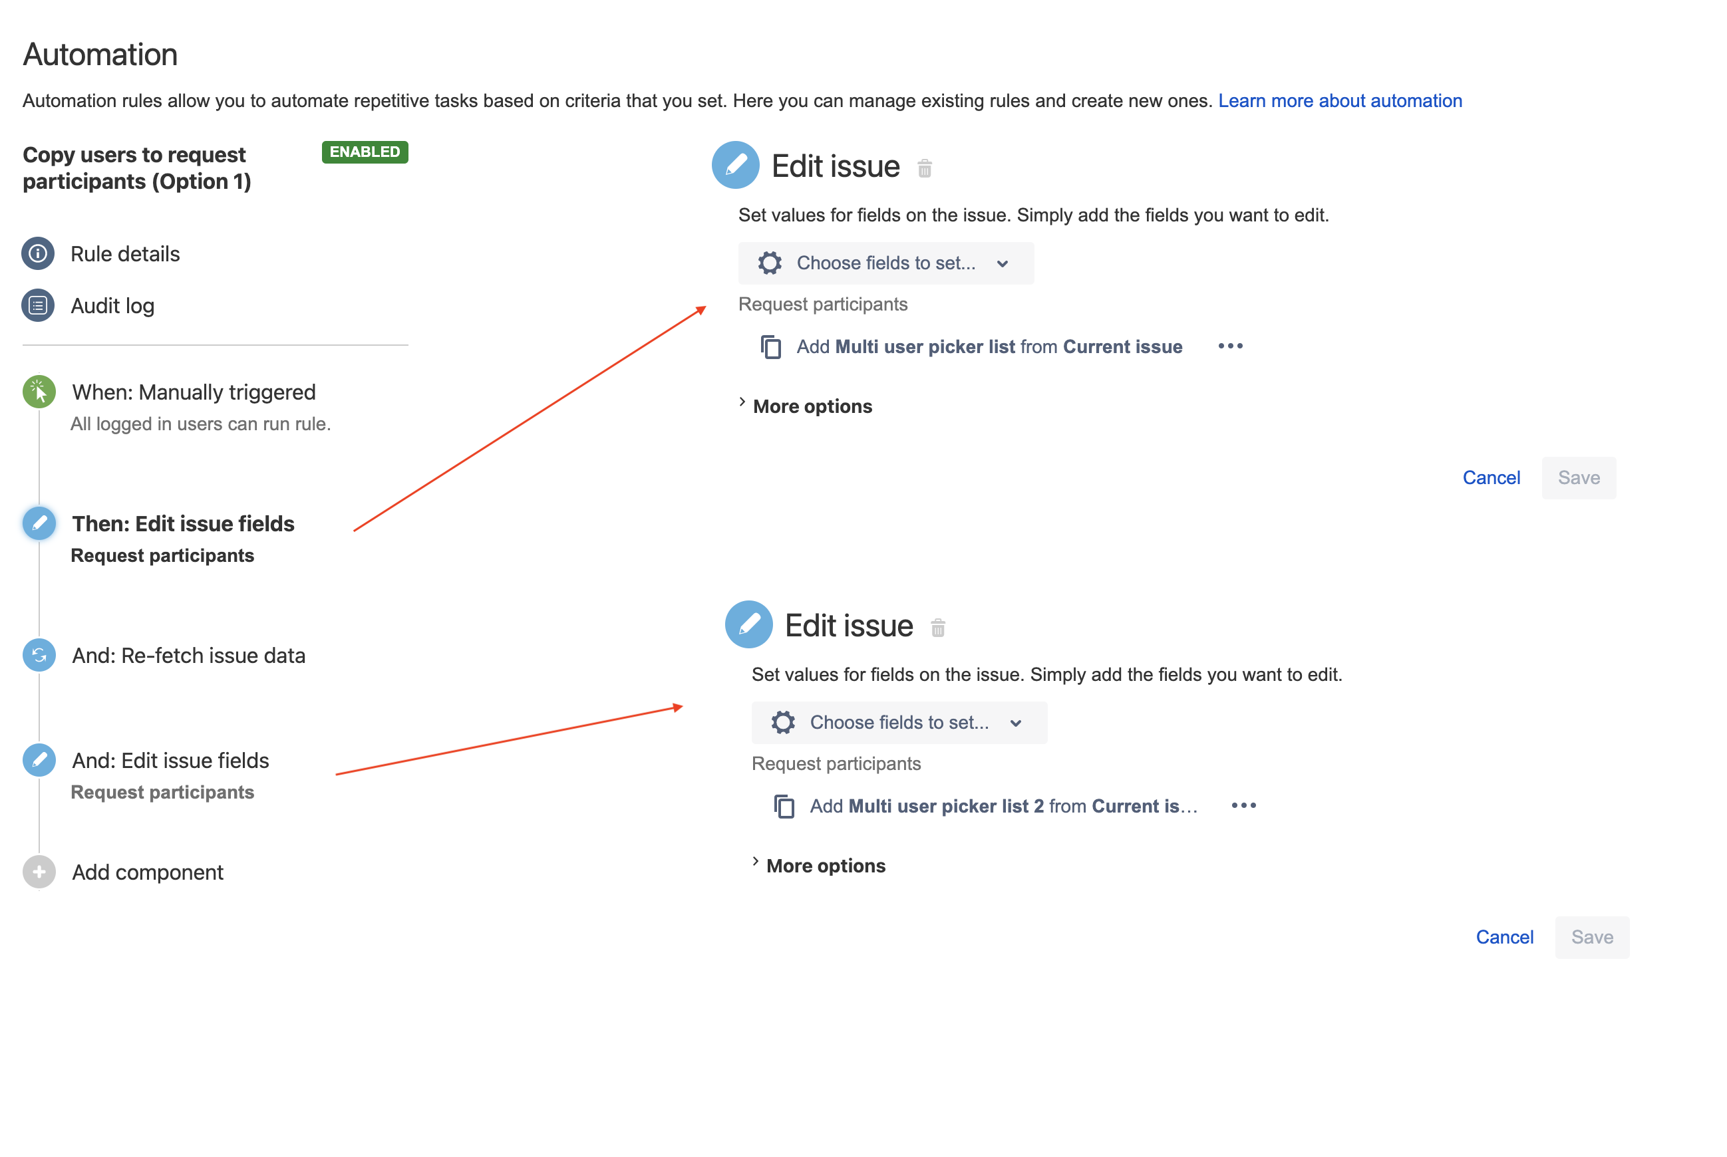Image resolution: width=1727 pixels, height=1157 pixels.
Task: Expand More options in first Edit issue panel
Action: [804, 406]
